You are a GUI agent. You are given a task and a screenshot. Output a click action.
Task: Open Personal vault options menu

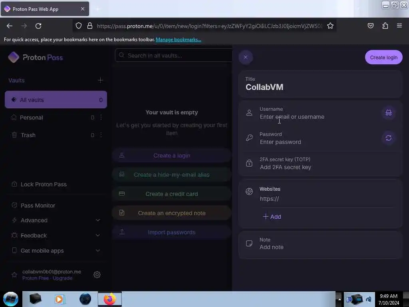coord(101,118)
